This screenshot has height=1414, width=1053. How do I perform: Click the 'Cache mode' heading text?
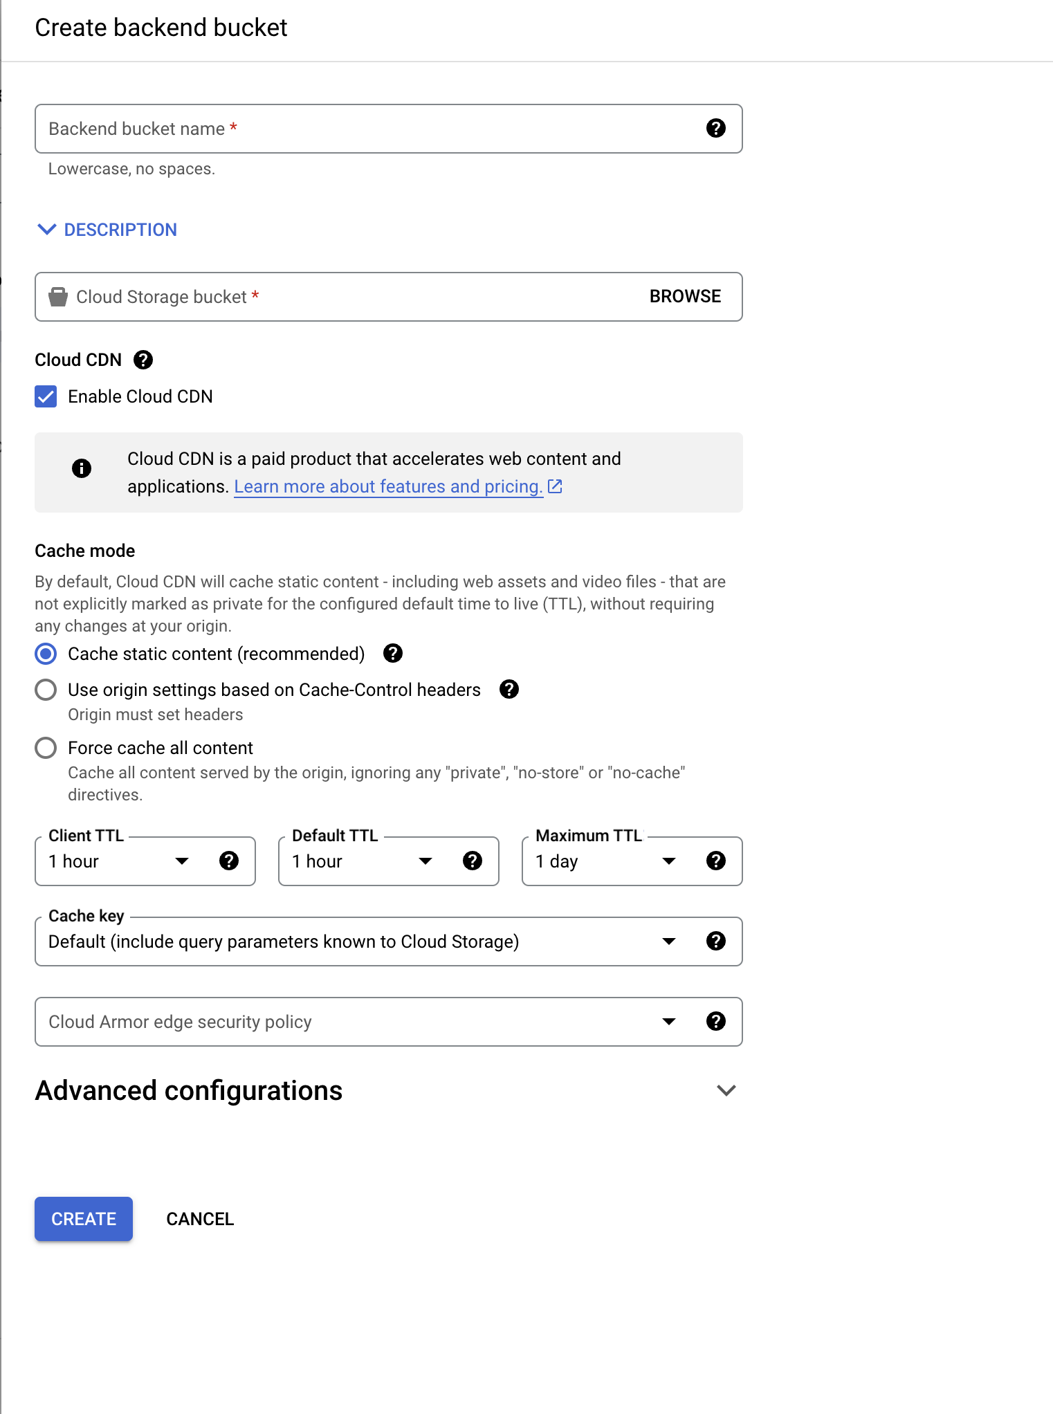85,551
